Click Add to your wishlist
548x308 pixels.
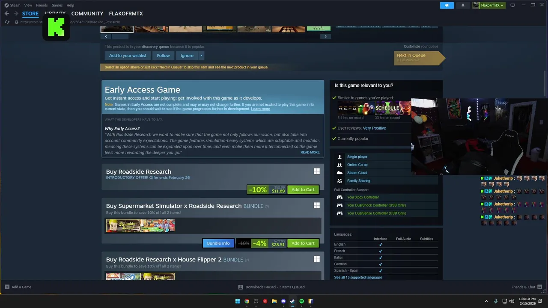coord(128,56)
